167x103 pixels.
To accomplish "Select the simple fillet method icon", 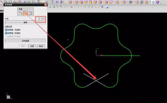I will 20,13.
